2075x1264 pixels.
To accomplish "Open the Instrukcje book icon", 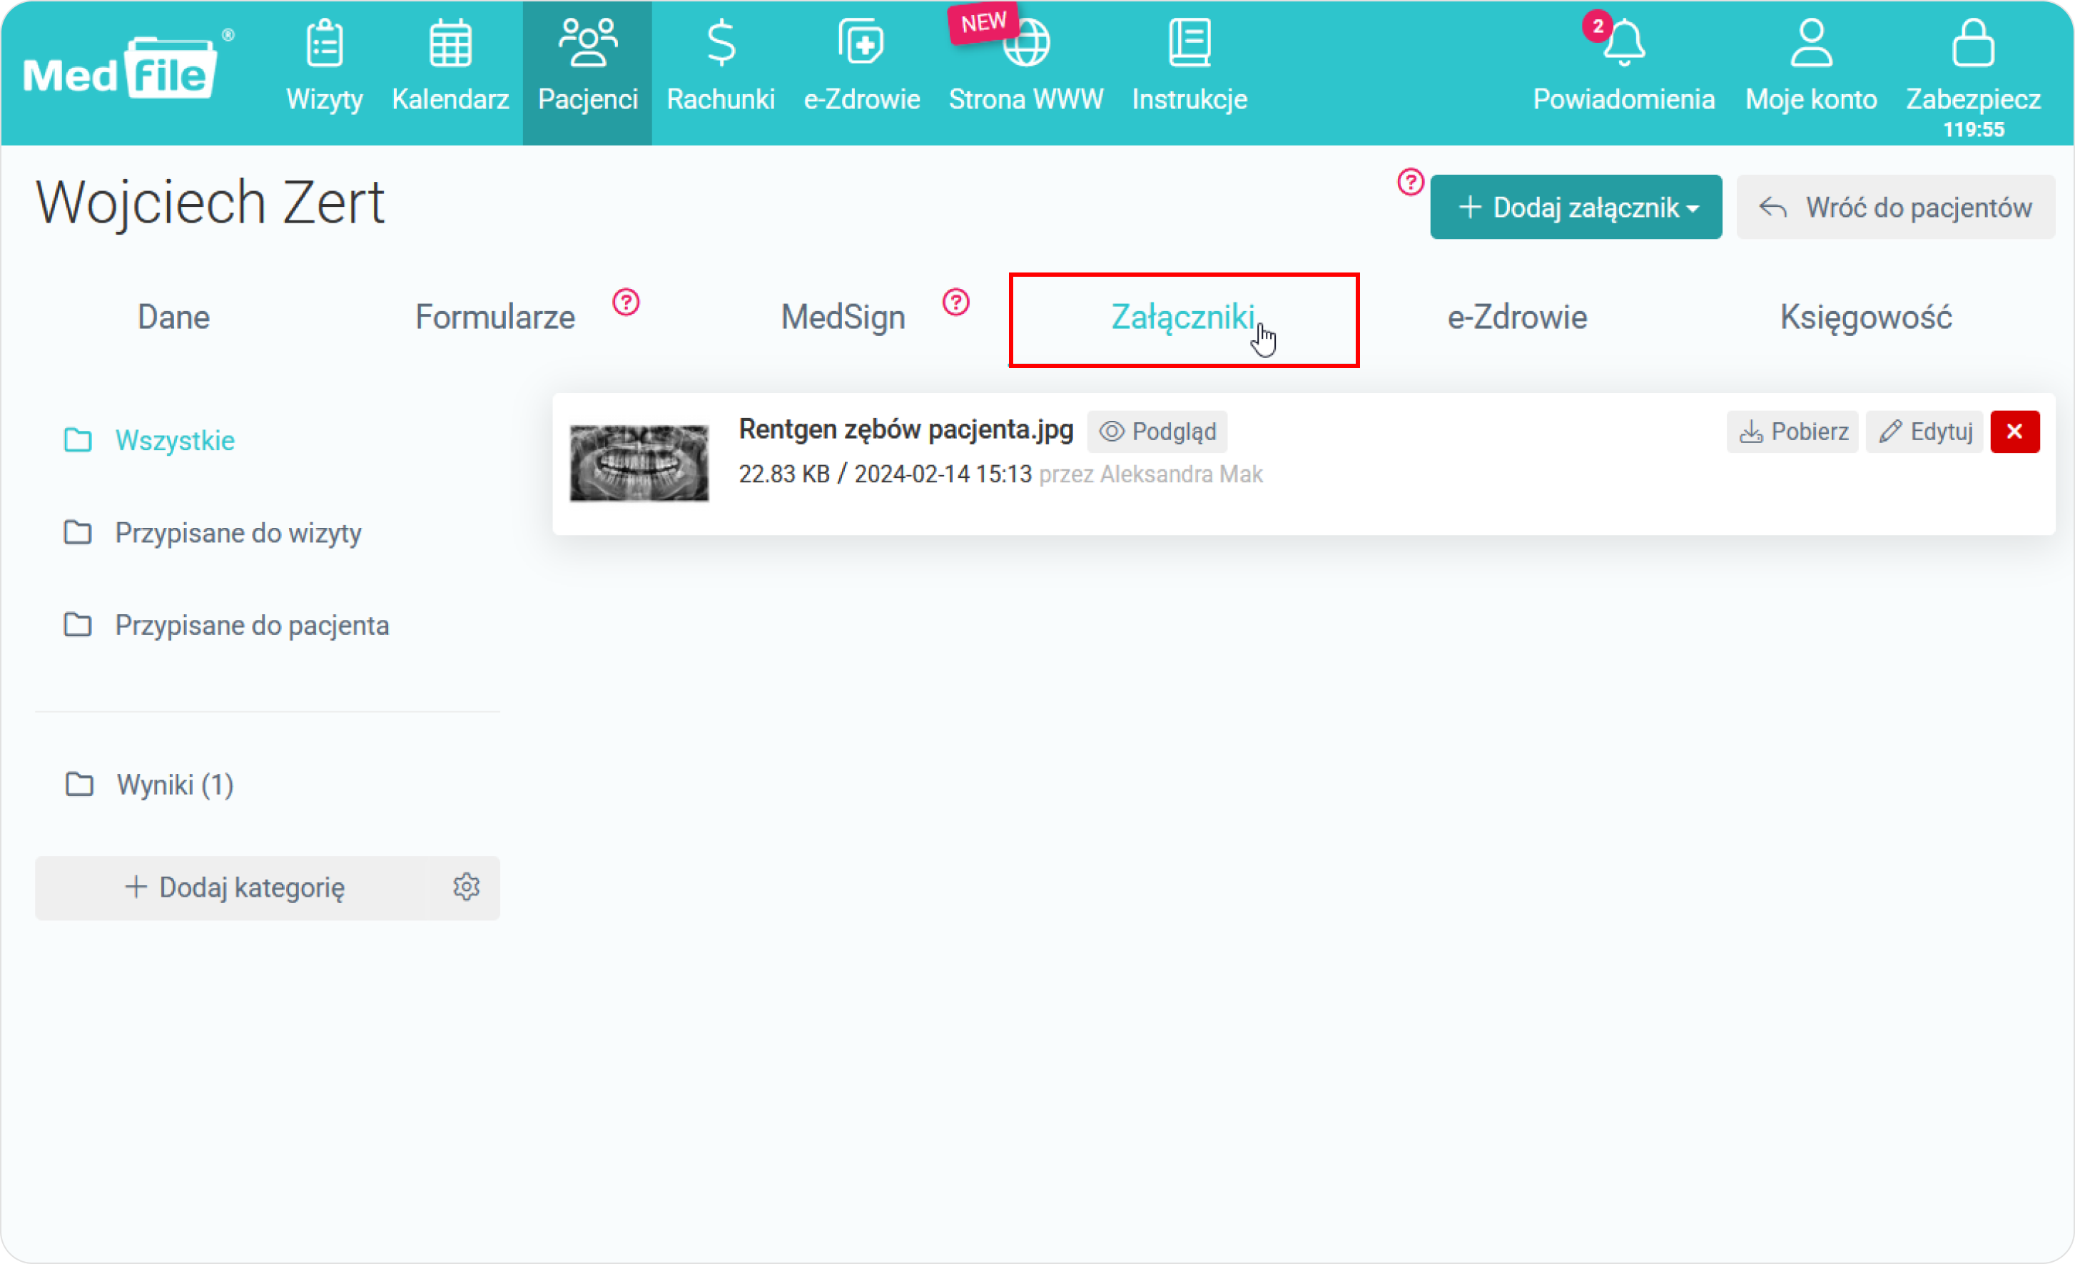I will [1189, 44].
